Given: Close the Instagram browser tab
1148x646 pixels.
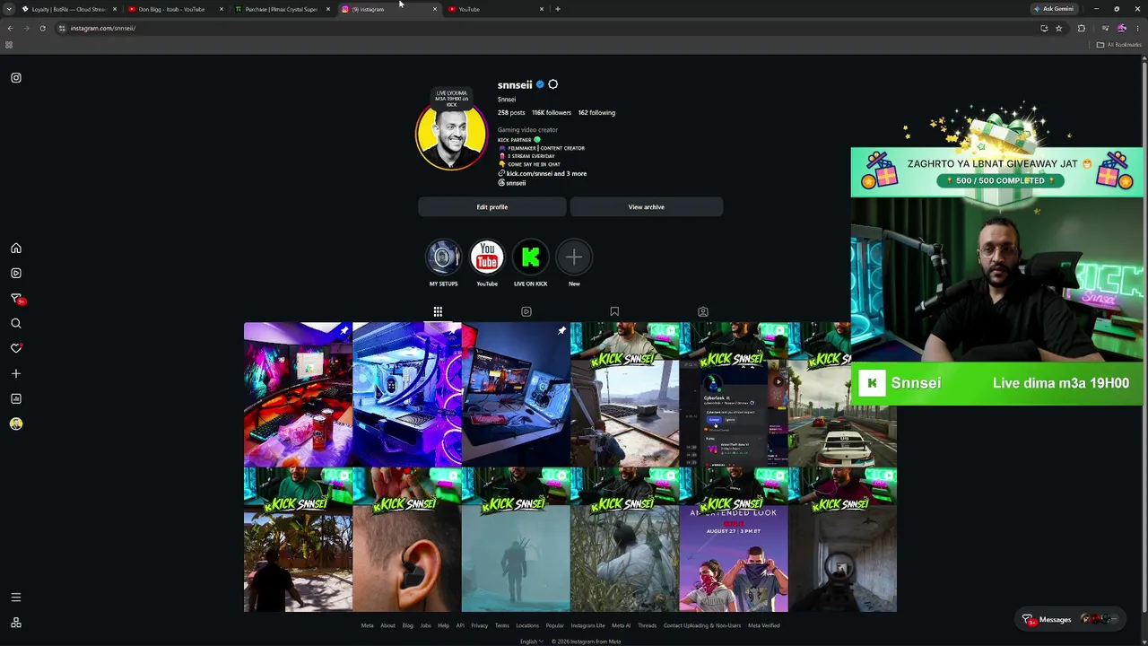Looking at the screenshot, I should coord(435,9).
